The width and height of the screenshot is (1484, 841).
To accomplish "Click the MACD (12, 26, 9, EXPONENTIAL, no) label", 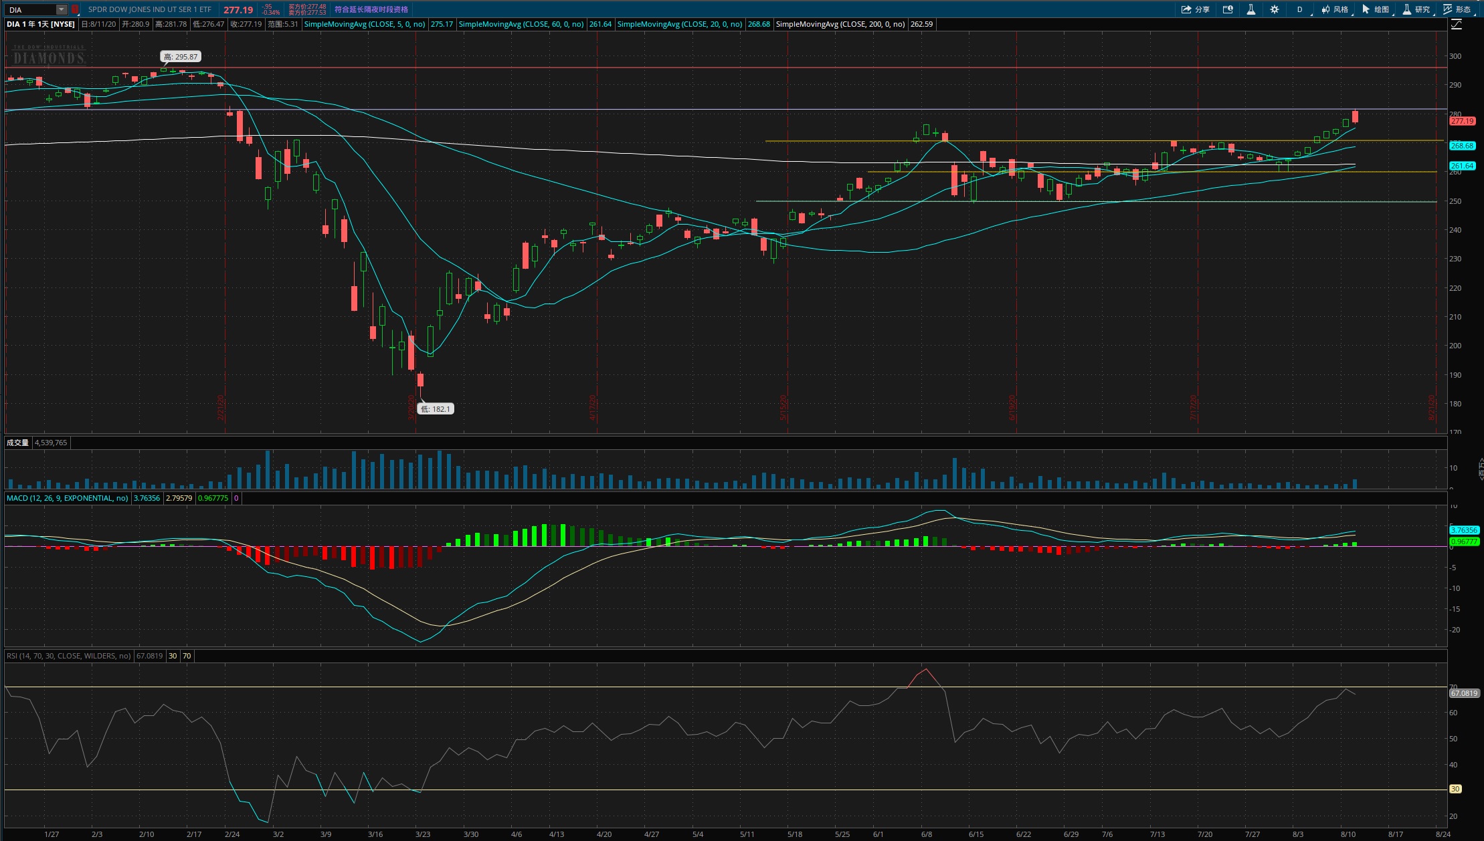I will pos(68,498).
